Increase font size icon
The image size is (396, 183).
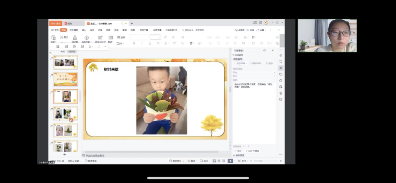(165, 37)
